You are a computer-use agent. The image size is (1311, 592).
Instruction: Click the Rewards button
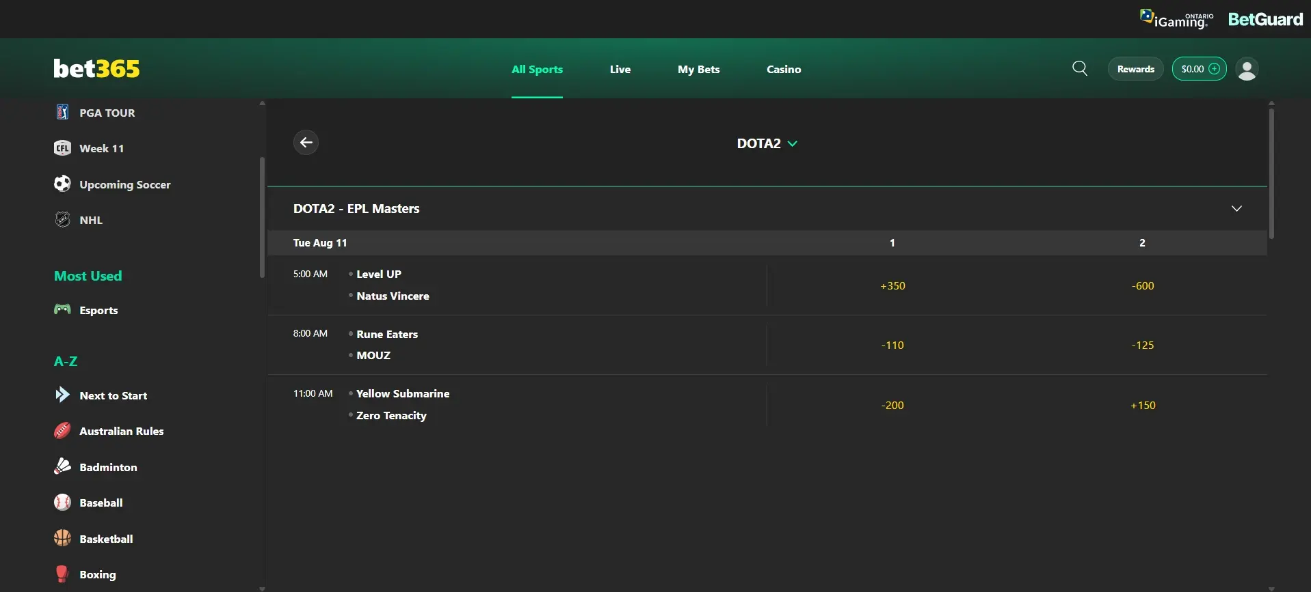click(1135, 69)
